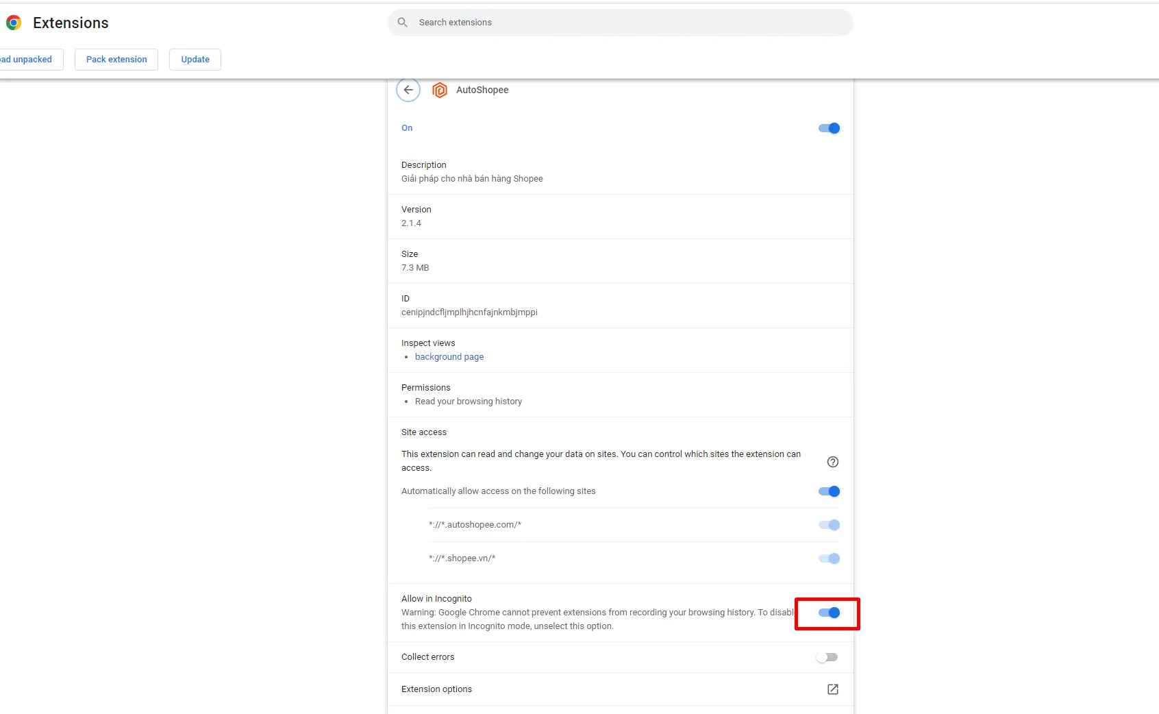Click the On status label
This screenshot has height=714, width=1159.
pos(407,128)
